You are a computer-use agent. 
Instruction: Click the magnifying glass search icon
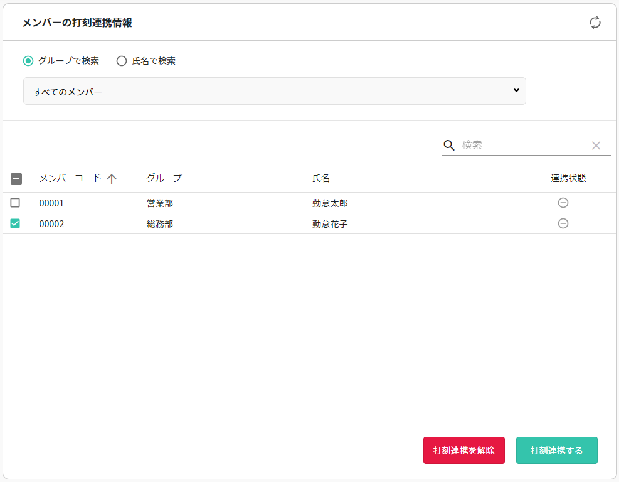point(448,145)
